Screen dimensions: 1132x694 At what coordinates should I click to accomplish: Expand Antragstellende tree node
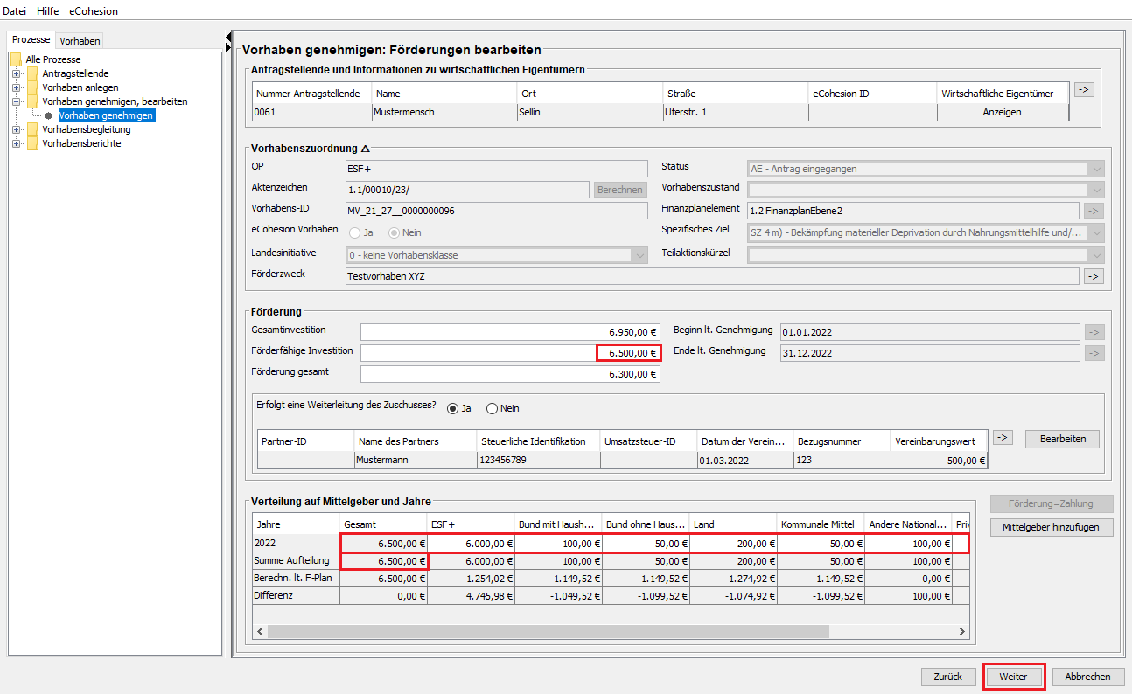(x=16, y=73)
